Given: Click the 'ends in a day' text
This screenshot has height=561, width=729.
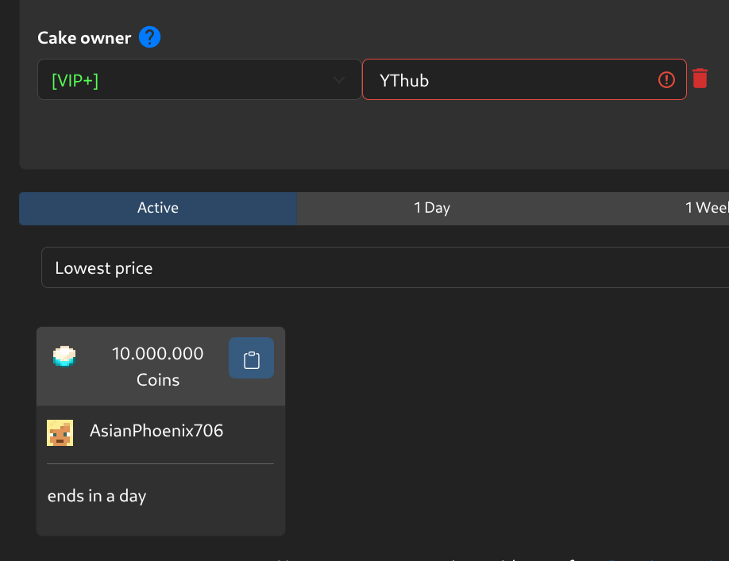Looking at the screenshot, I should pyautogui.click(x=97, y=497).
